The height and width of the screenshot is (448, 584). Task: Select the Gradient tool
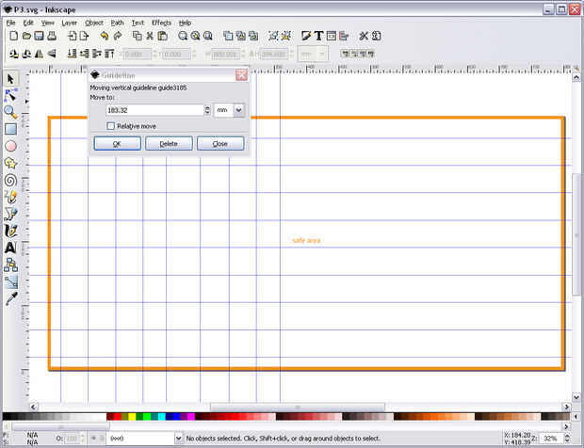(10, 282)
